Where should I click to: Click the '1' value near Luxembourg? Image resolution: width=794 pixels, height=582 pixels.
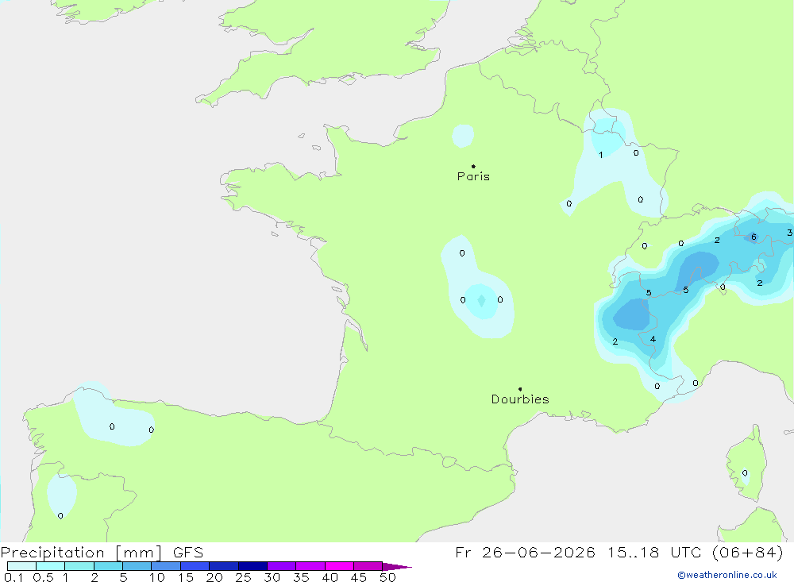[601, 155]
